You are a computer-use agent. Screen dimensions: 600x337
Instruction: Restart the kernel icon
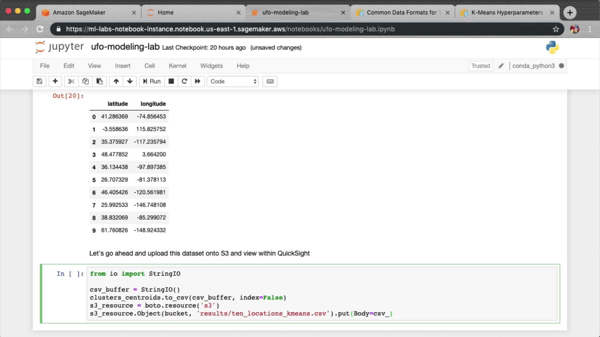(x=184, y=81)
